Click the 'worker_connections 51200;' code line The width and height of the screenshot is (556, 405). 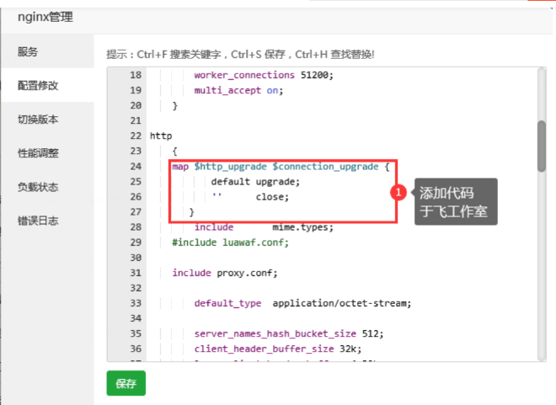264,76
